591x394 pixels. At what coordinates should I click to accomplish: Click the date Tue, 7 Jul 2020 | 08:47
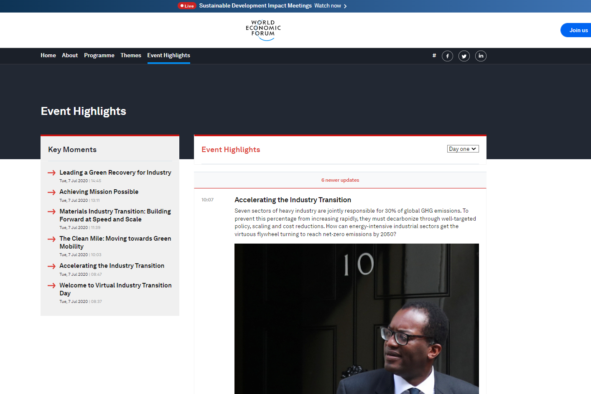pyautogui.click(x=81, y=275)
